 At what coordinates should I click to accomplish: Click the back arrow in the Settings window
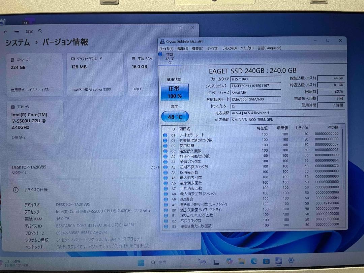tap(5, 31)
